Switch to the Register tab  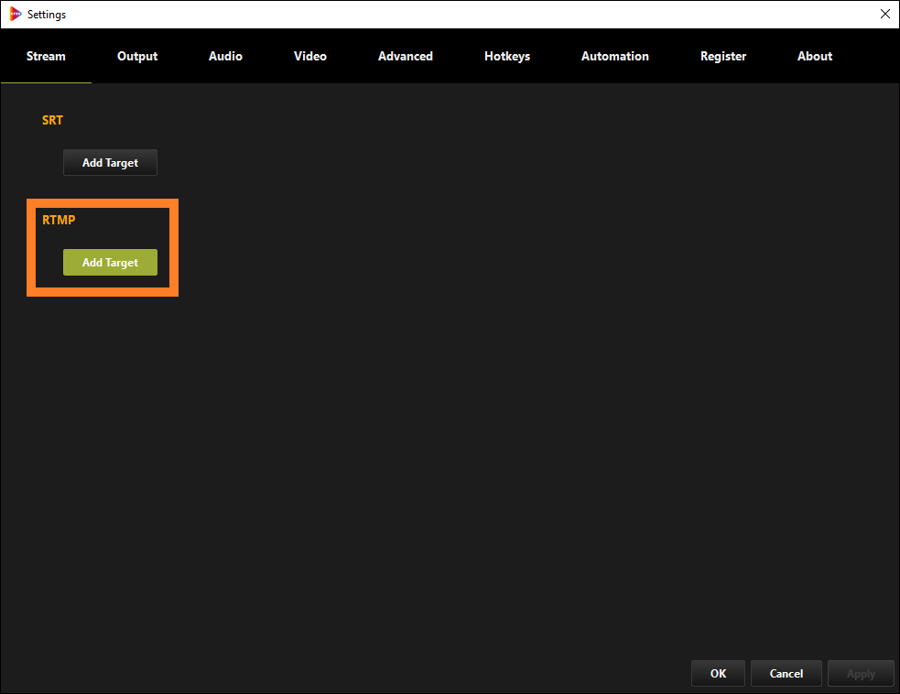[x=722, y=56]
